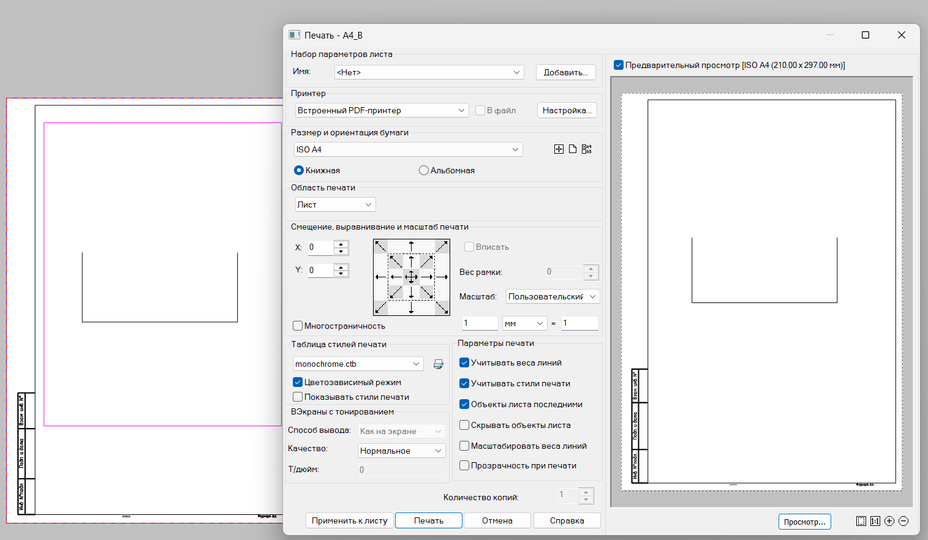Click center alignment arrows in the alignment grid
Viewport: 928px width, 540px height.
pos(411,277)
